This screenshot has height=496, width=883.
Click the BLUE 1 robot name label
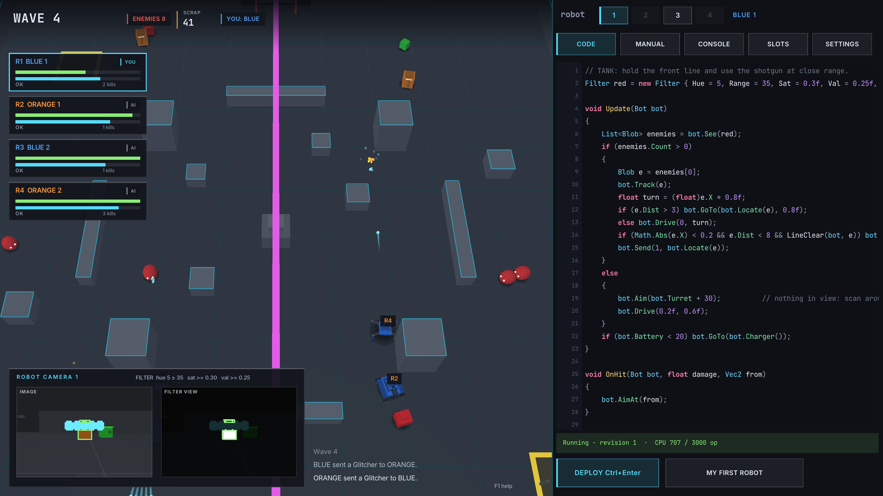click(x=744, y=15)
